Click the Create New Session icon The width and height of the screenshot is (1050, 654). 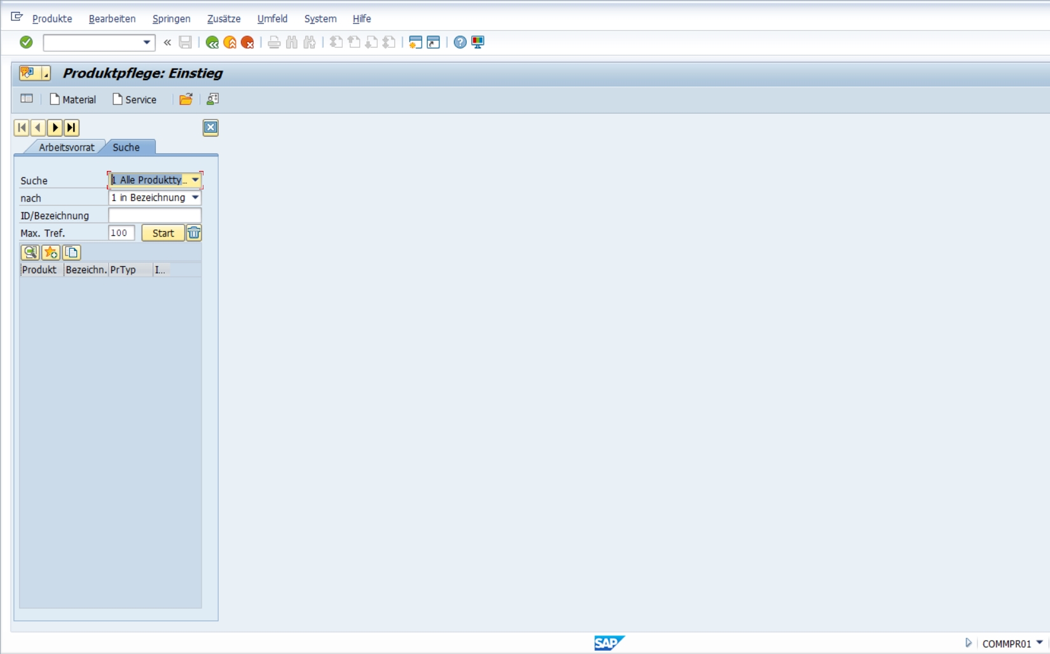pos(415,43)
